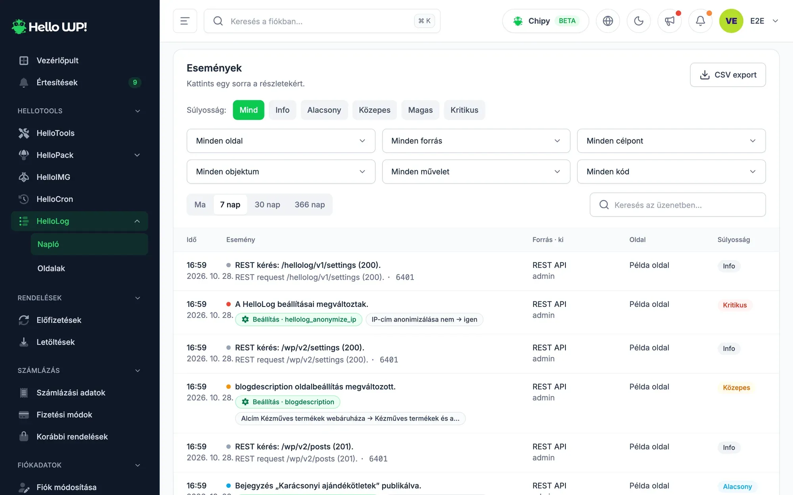Select the Info severity filter
The image size is (793, 495).
tap(282, 110)
